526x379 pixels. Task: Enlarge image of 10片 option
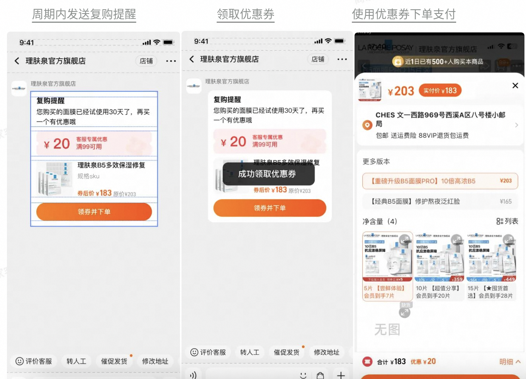click(x=457, y=240)
